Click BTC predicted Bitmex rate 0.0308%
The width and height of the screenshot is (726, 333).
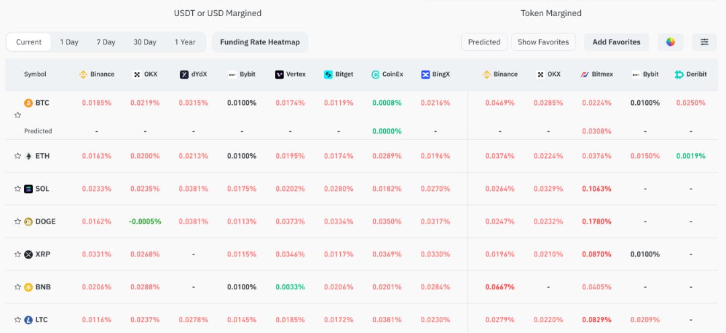[x=597, y=132]
